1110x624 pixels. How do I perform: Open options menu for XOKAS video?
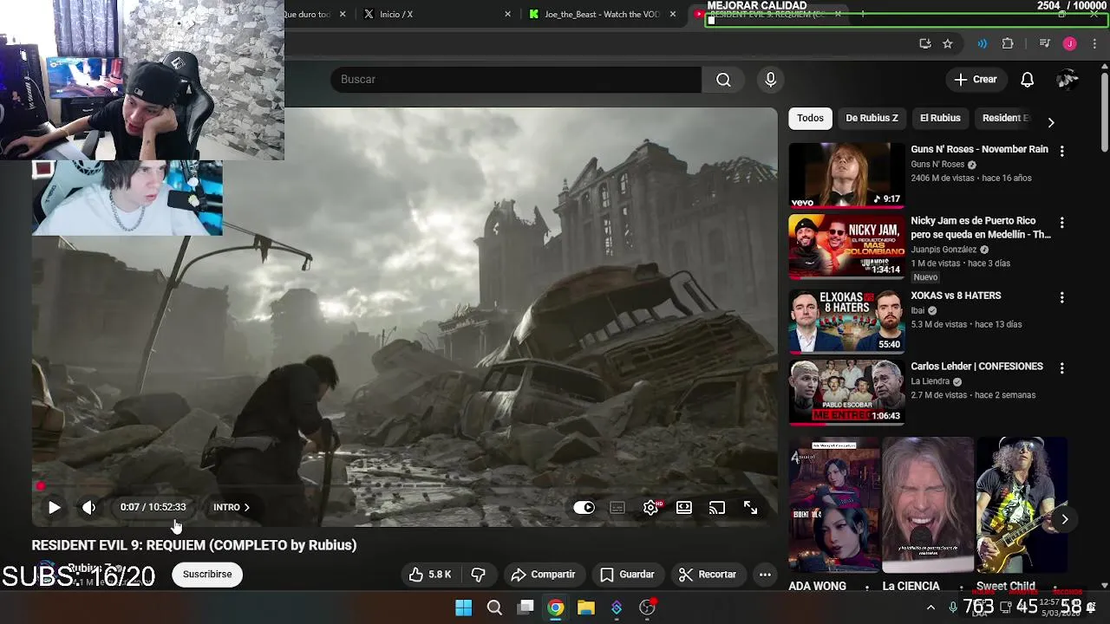click(x=1061, y=297)
